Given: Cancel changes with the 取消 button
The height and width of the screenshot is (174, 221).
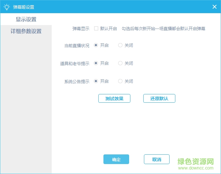Looking at the screenshot, I should click(156, 160).
